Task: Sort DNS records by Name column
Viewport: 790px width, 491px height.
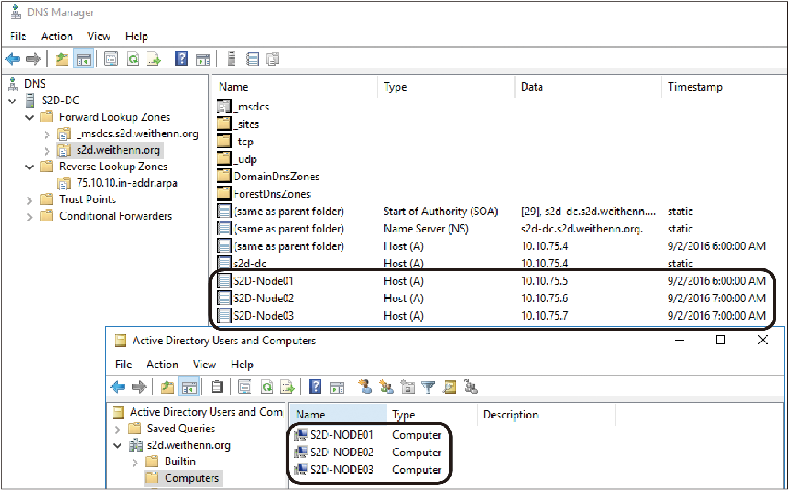Action: coord(295,87)
